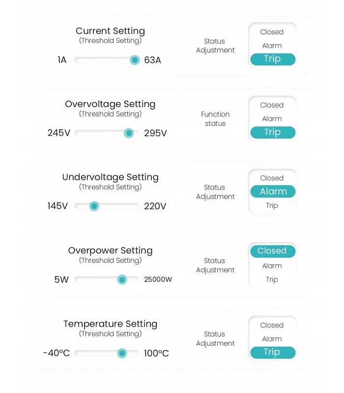Choose Closed status for Current Setting
The height and width of the screenshot is (393, 344).
272,32
